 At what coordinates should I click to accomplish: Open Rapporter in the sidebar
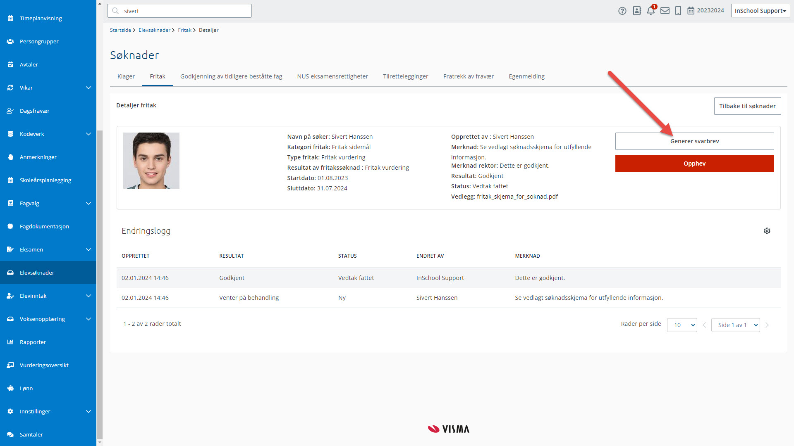33,342
